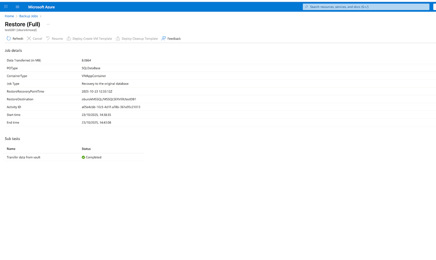This screenshot has width=436, height=260.
Task: Show the portal hamburger menu
Action: [x=17, y=7]
